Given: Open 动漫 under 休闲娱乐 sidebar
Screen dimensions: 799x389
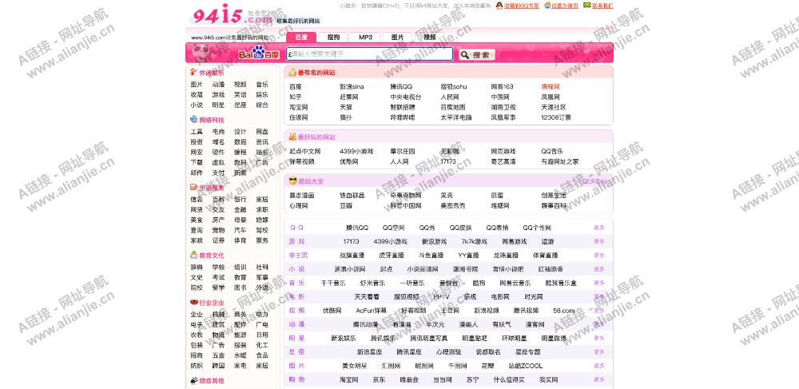Looking at the screenshot, I should click(218, 85).
